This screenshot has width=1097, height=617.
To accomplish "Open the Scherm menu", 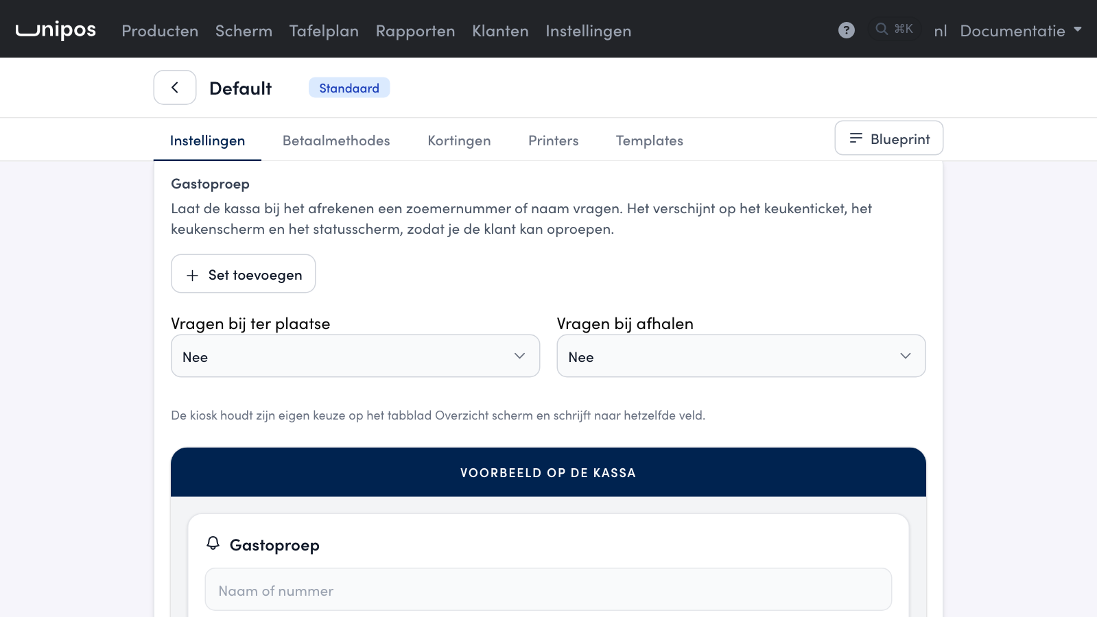I will point(244,31).
